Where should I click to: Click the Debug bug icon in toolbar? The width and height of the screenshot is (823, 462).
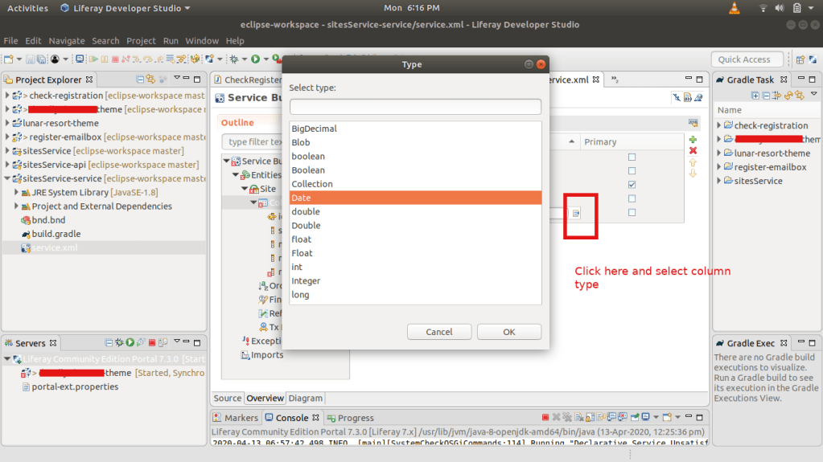(234, 59)
